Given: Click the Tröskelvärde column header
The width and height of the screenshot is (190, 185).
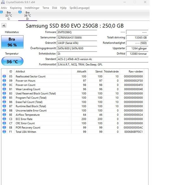Looking at the screenshot, I should pos(112,71).
